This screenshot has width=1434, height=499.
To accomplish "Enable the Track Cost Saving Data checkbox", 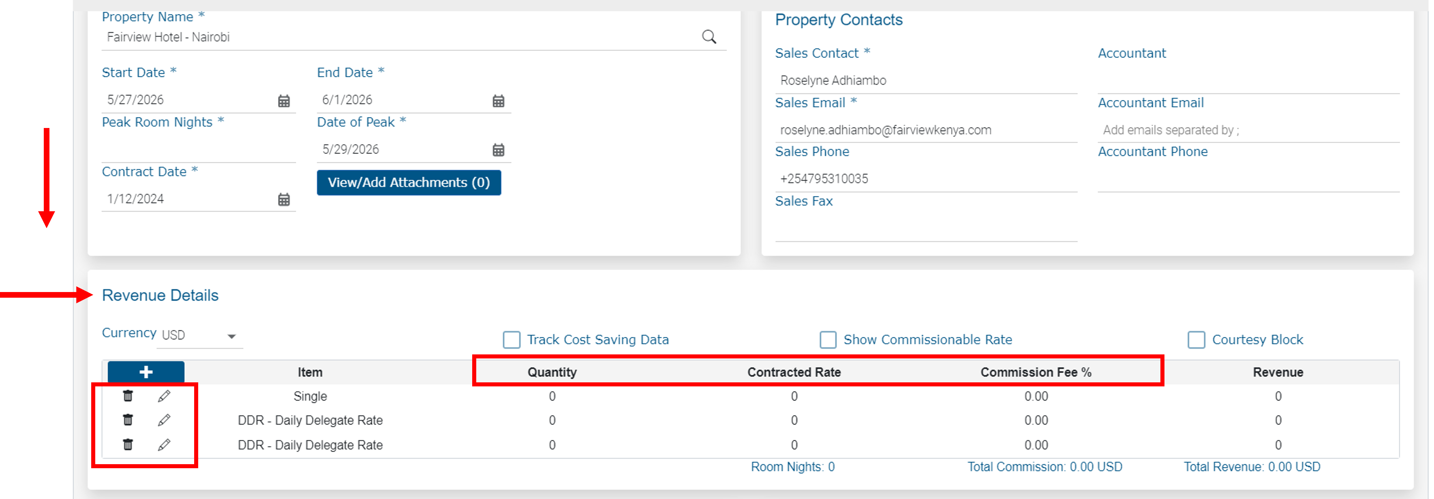I will [x=512, y=339].
